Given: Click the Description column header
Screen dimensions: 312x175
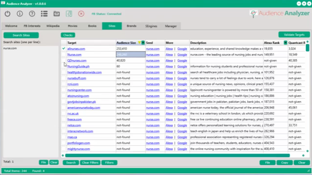Looking at the screenshot, I should pos(226,42).
